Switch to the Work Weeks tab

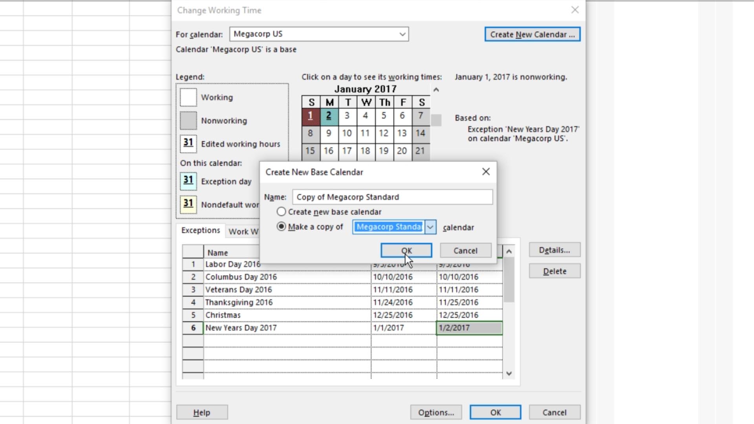pyautogui.click(x=243, y=231)
